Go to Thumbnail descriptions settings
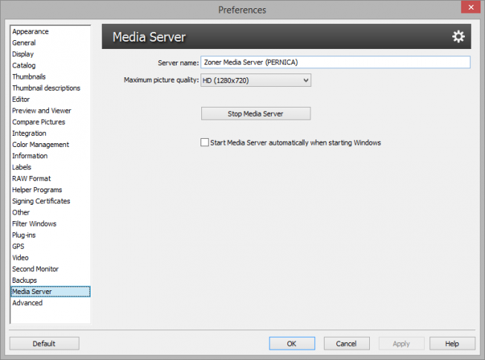Image resolution: width=485 pixels, height=360 pixels. click(x=46, y=88)
